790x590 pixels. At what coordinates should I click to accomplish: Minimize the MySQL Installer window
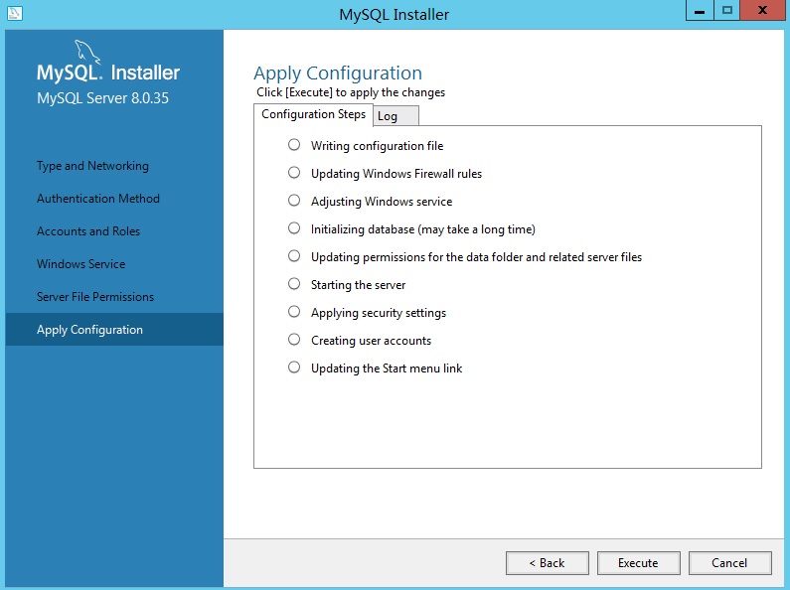click(x=700, y=11)
